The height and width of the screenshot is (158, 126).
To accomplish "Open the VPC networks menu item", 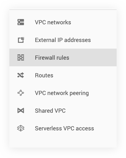I will 63,22.
